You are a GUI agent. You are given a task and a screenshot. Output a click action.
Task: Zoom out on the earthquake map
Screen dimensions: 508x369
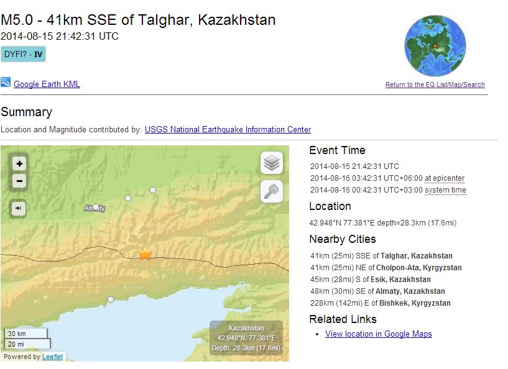(x=20, y=181)
